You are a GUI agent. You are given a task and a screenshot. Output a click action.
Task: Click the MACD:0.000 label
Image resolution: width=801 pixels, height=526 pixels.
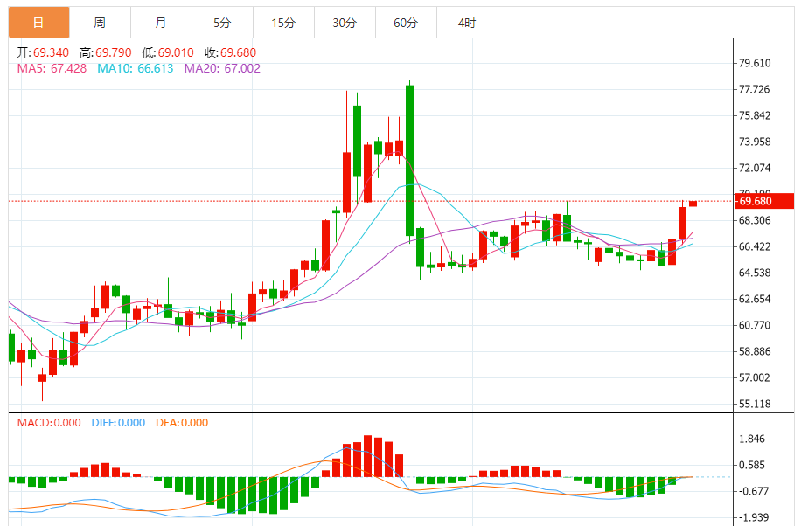(x=49, y=423)
